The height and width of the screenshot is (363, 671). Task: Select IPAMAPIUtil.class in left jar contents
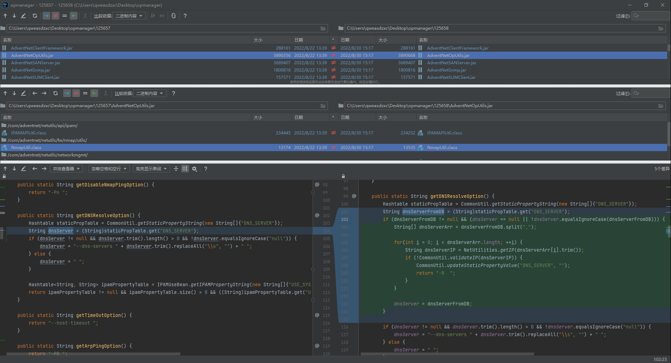pos(29,133)
